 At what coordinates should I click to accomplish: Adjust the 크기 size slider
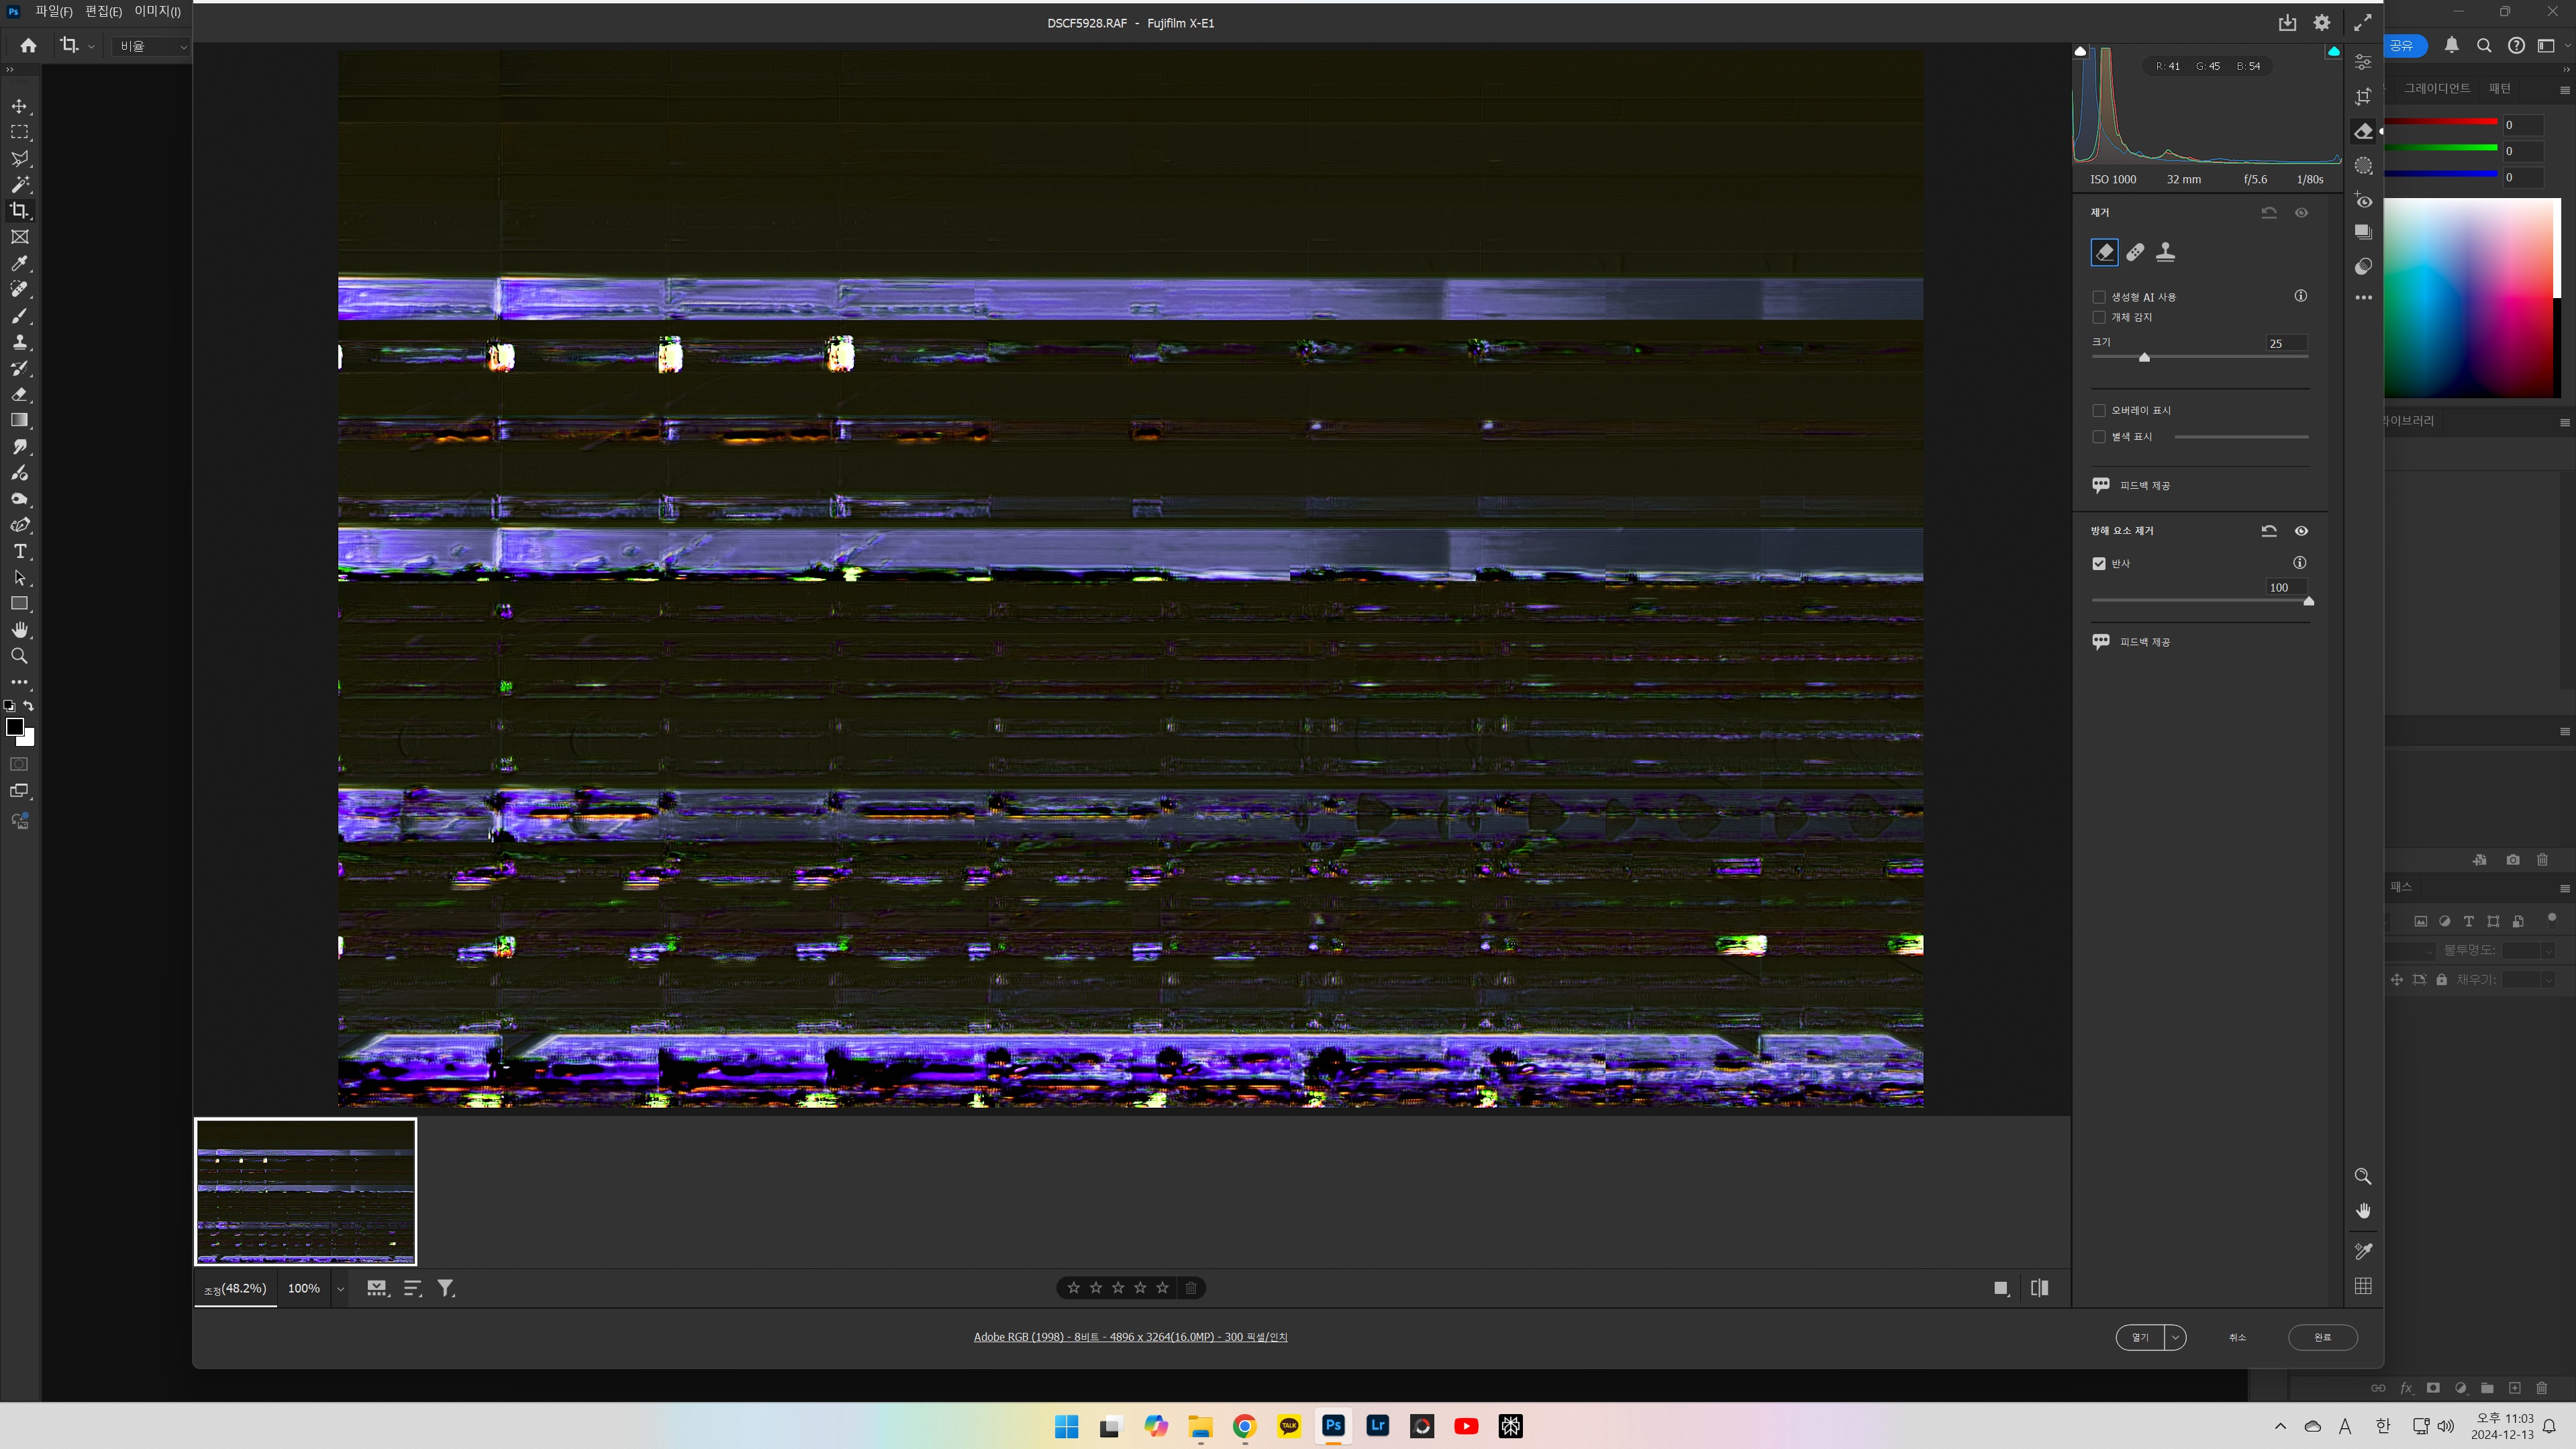tap(2144, 357)
